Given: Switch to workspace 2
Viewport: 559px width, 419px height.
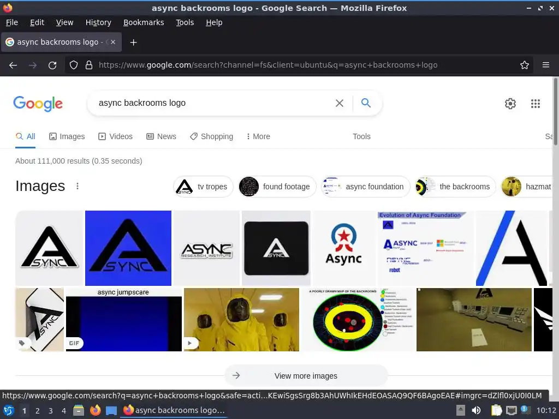Looking at the screenshot, I should (x=38, y=411).
